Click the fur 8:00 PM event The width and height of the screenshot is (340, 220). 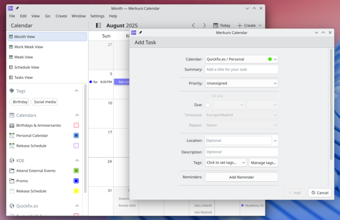click(101, 82)
